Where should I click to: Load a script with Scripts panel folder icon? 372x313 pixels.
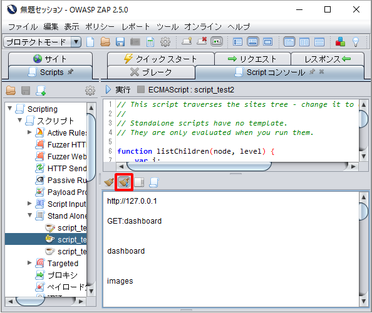tap(11, 91)
